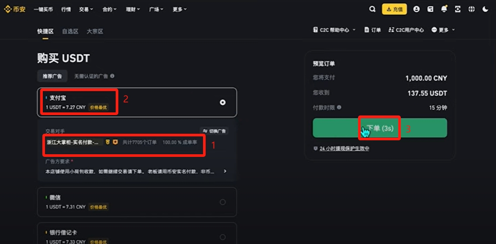Click info icon beside 付款时限
This screenshot has width=496, height=244.
tap(339, 107)
